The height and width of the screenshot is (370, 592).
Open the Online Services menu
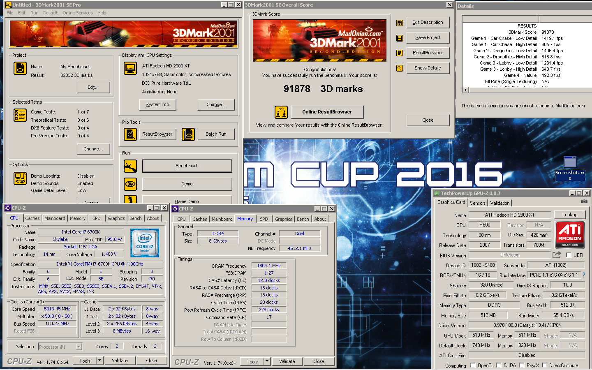(x=77, y=13)
